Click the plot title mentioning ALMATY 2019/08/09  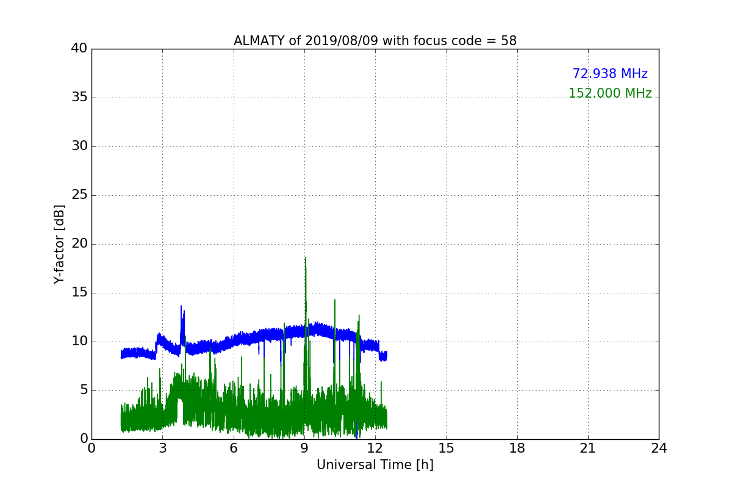(375, 41)
